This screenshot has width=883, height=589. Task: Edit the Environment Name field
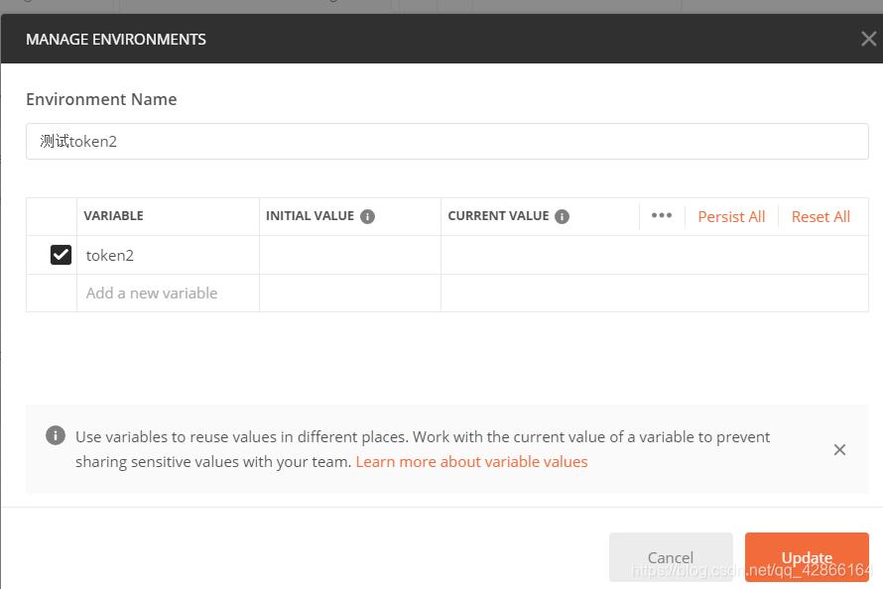[x=447, y=141]
